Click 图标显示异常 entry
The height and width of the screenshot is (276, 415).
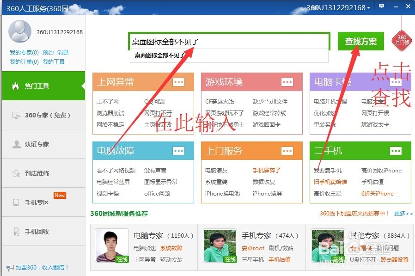161,182
